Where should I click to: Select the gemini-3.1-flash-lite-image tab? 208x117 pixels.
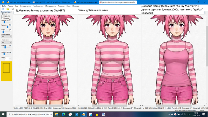[x=118, y=2]
